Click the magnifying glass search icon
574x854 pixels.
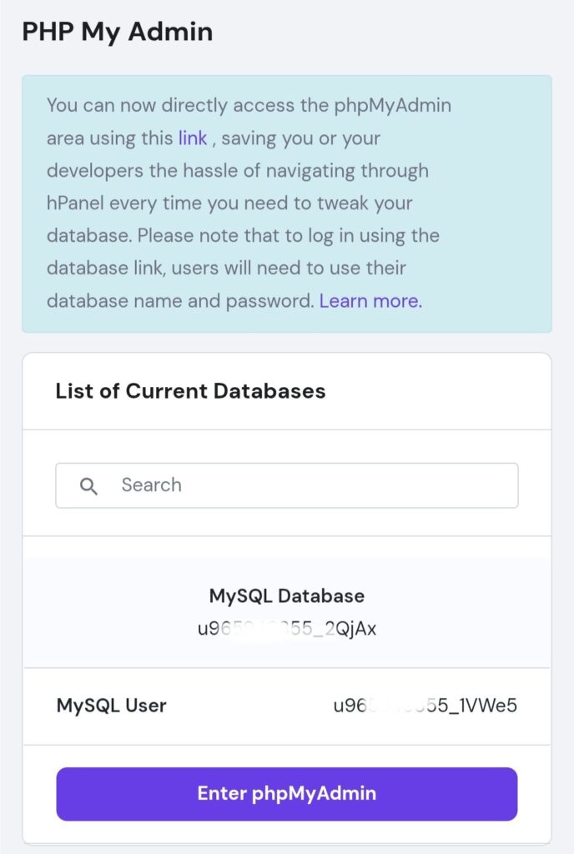pyautogui.click(x=88, y=486)
